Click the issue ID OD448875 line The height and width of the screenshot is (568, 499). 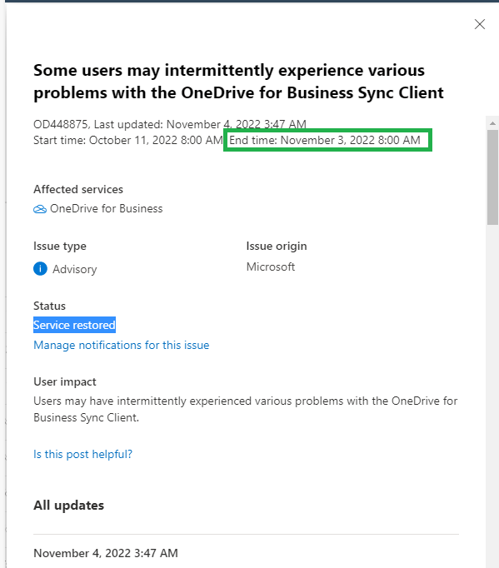[x=170, y=124]
